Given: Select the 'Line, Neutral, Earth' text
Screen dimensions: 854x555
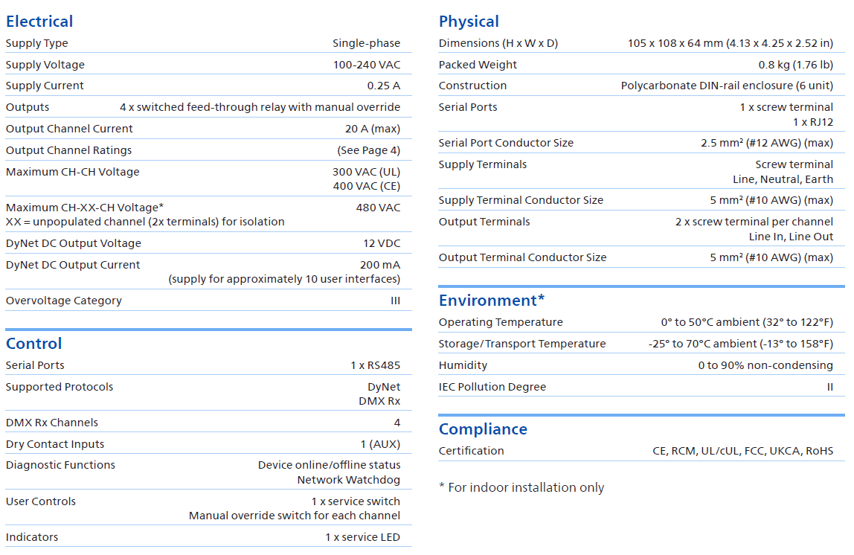Looking at the screenshot, I should tap(783, 179).
